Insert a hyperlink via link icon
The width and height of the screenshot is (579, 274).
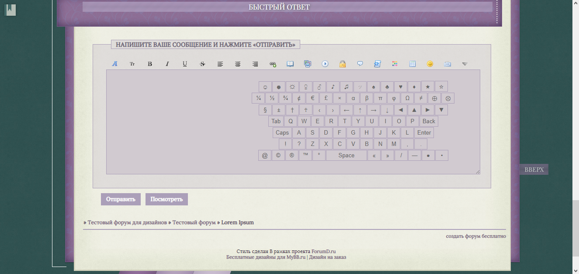(x=273, y=64)
